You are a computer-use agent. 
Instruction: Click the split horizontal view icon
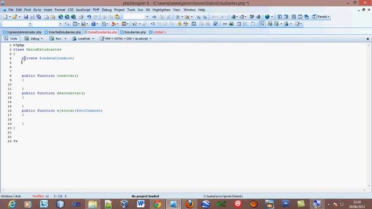294,17
